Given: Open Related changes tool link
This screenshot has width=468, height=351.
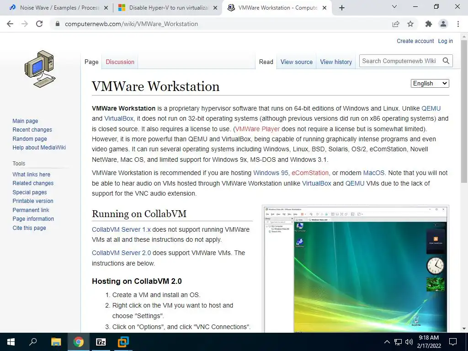Looking at the screenshot, I should pyautogui.click(x=33, y=183).
